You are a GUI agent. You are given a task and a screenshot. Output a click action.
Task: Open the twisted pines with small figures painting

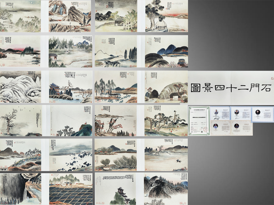tap(166, 120)
